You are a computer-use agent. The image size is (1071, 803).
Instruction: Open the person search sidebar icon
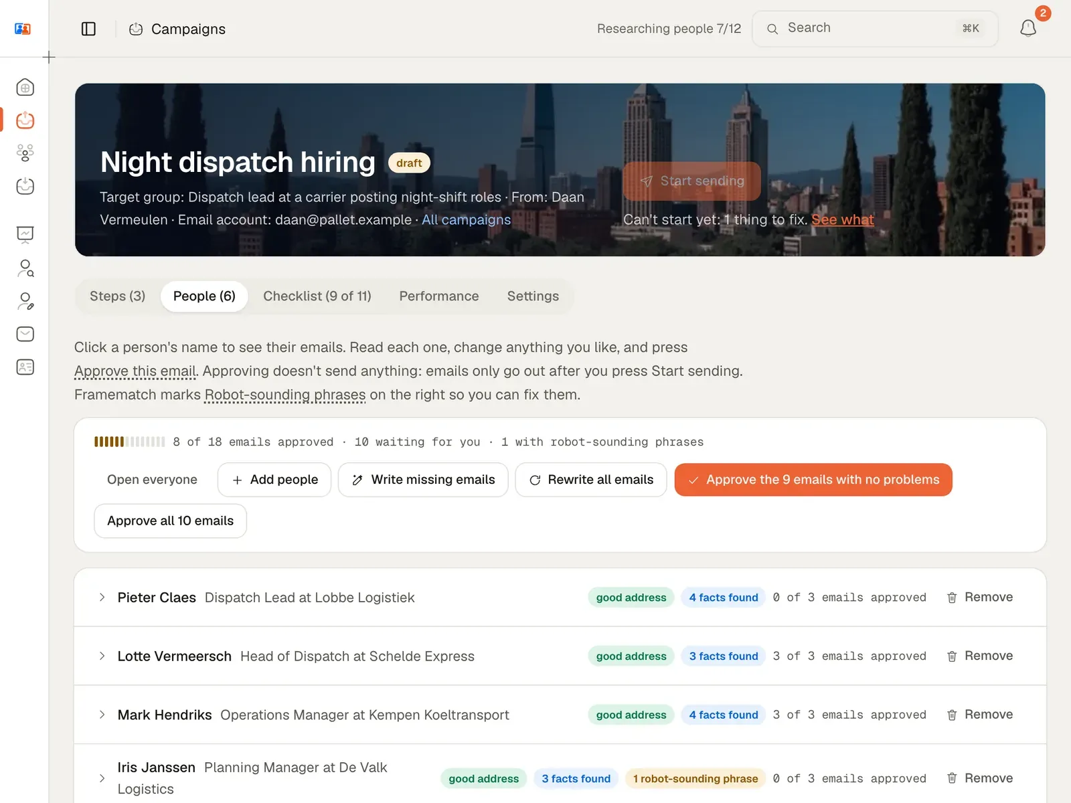pyautogui.click(x=25, y=268)
